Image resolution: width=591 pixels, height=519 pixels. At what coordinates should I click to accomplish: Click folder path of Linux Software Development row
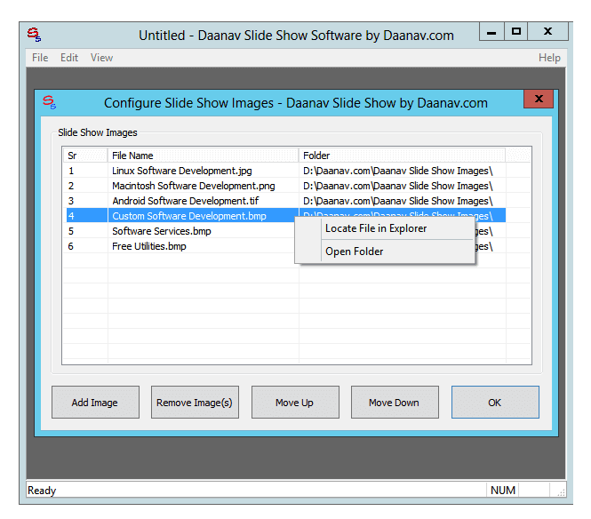398,171
